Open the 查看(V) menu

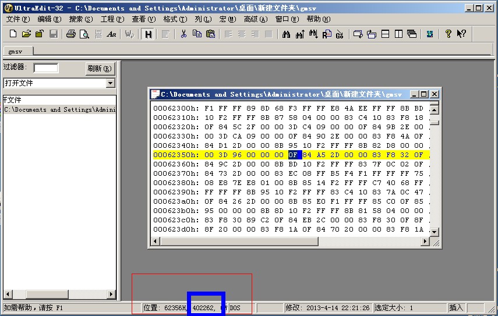point(143,19)
